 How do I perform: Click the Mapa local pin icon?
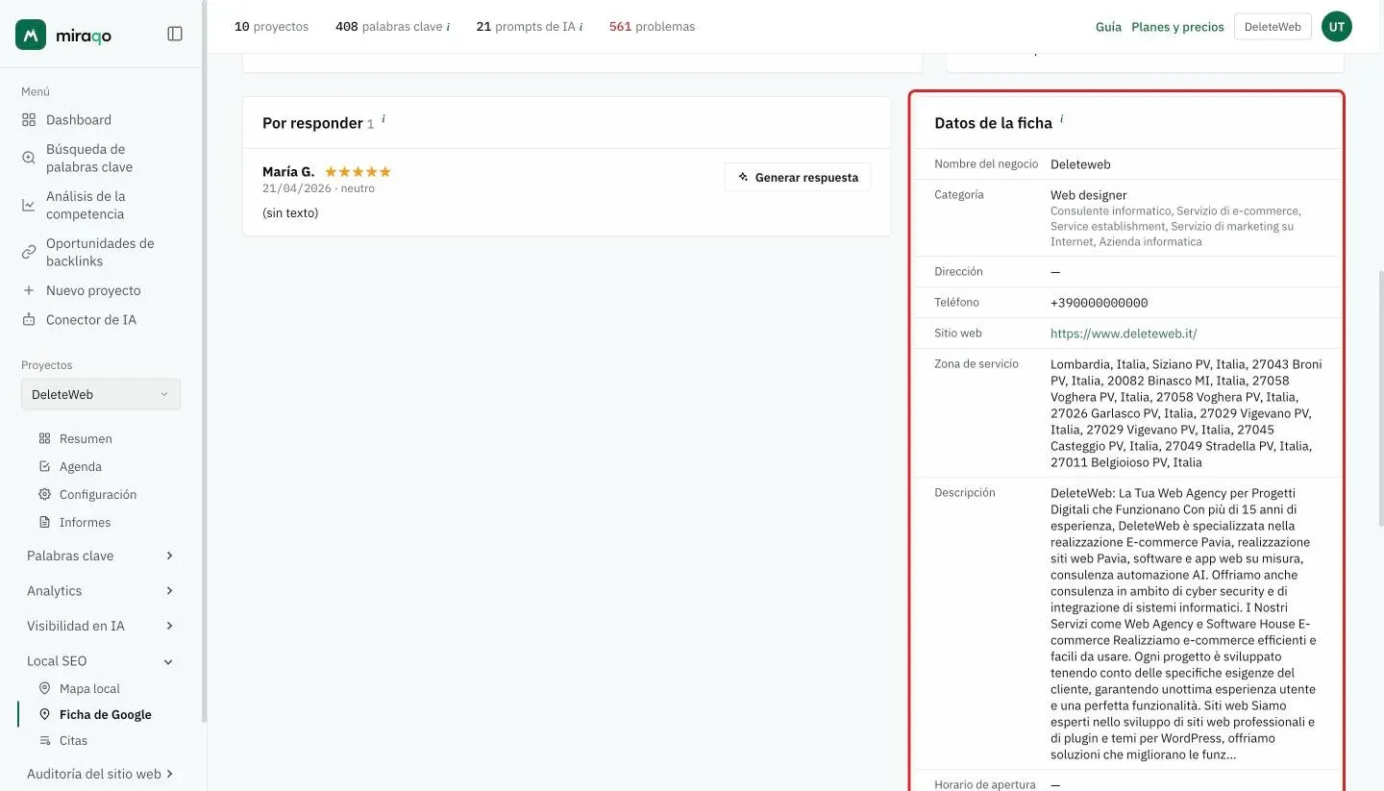(x=44, y=688)
